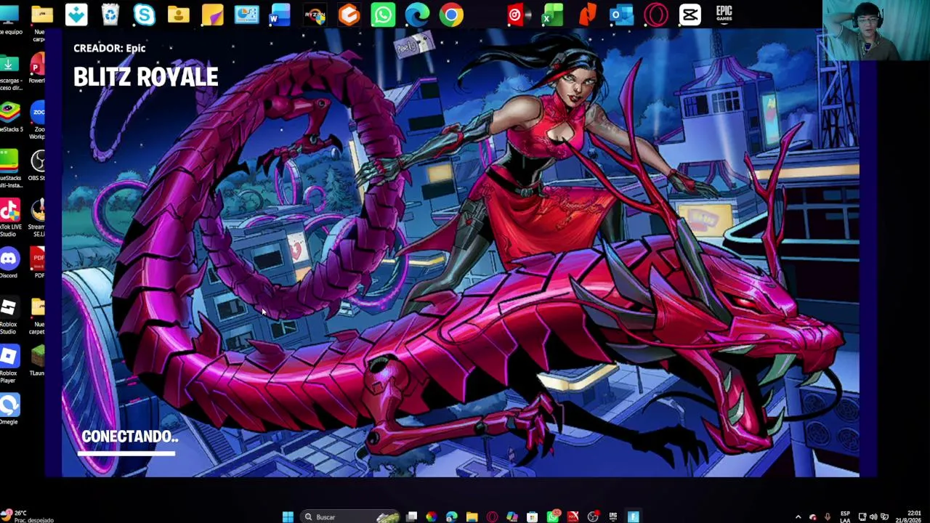Switch to the active Fortnite taskbar app

pos(634,516)
